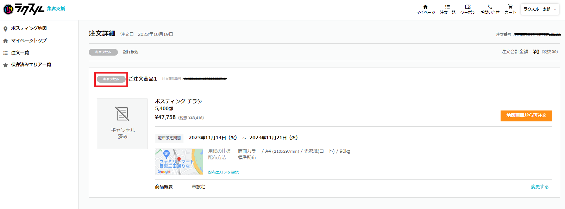Click the cancelled document icon in placeholder
Image resolution: width=565 pixels, height=209 pixels.
pos(122,114)
